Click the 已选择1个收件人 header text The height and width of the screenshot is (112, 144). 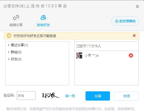(89, 46)
